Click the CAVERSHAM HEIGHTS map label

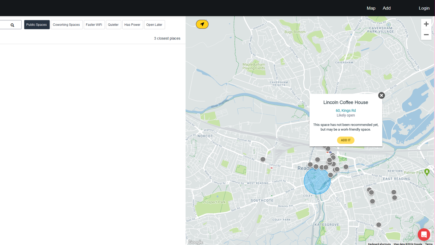pyautogui.click(x=279, y=84)
